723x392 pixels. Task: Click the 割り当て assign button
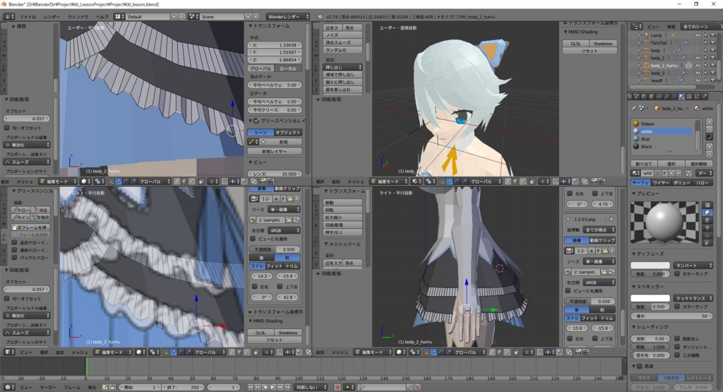(644, 164)
